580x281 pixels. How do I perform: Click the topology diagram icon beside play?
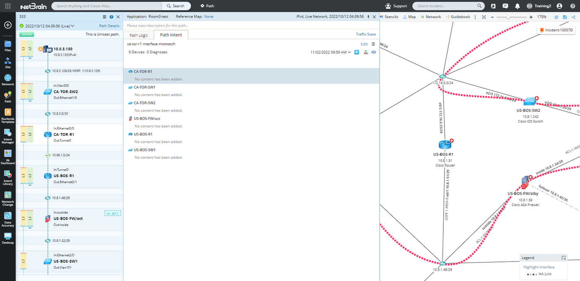[365, 52]
